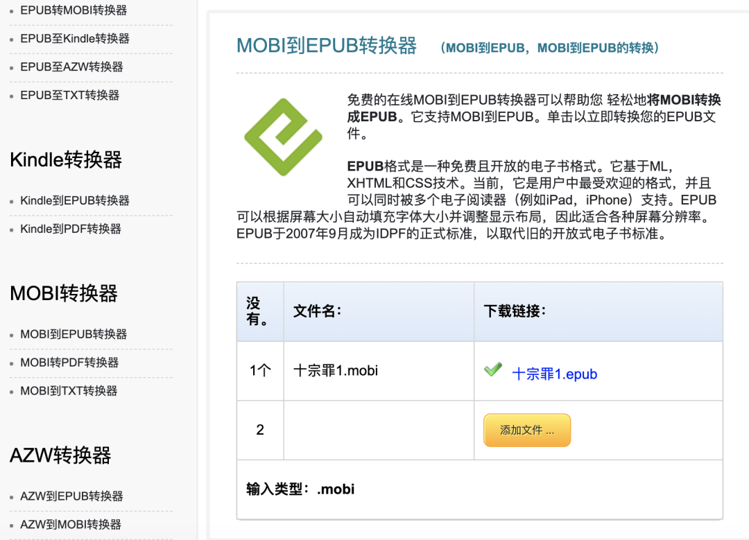Screen dimensions: 749x540
Task: Download the converted 十宗罪1.epub file
Action: [x=554, y=374]
